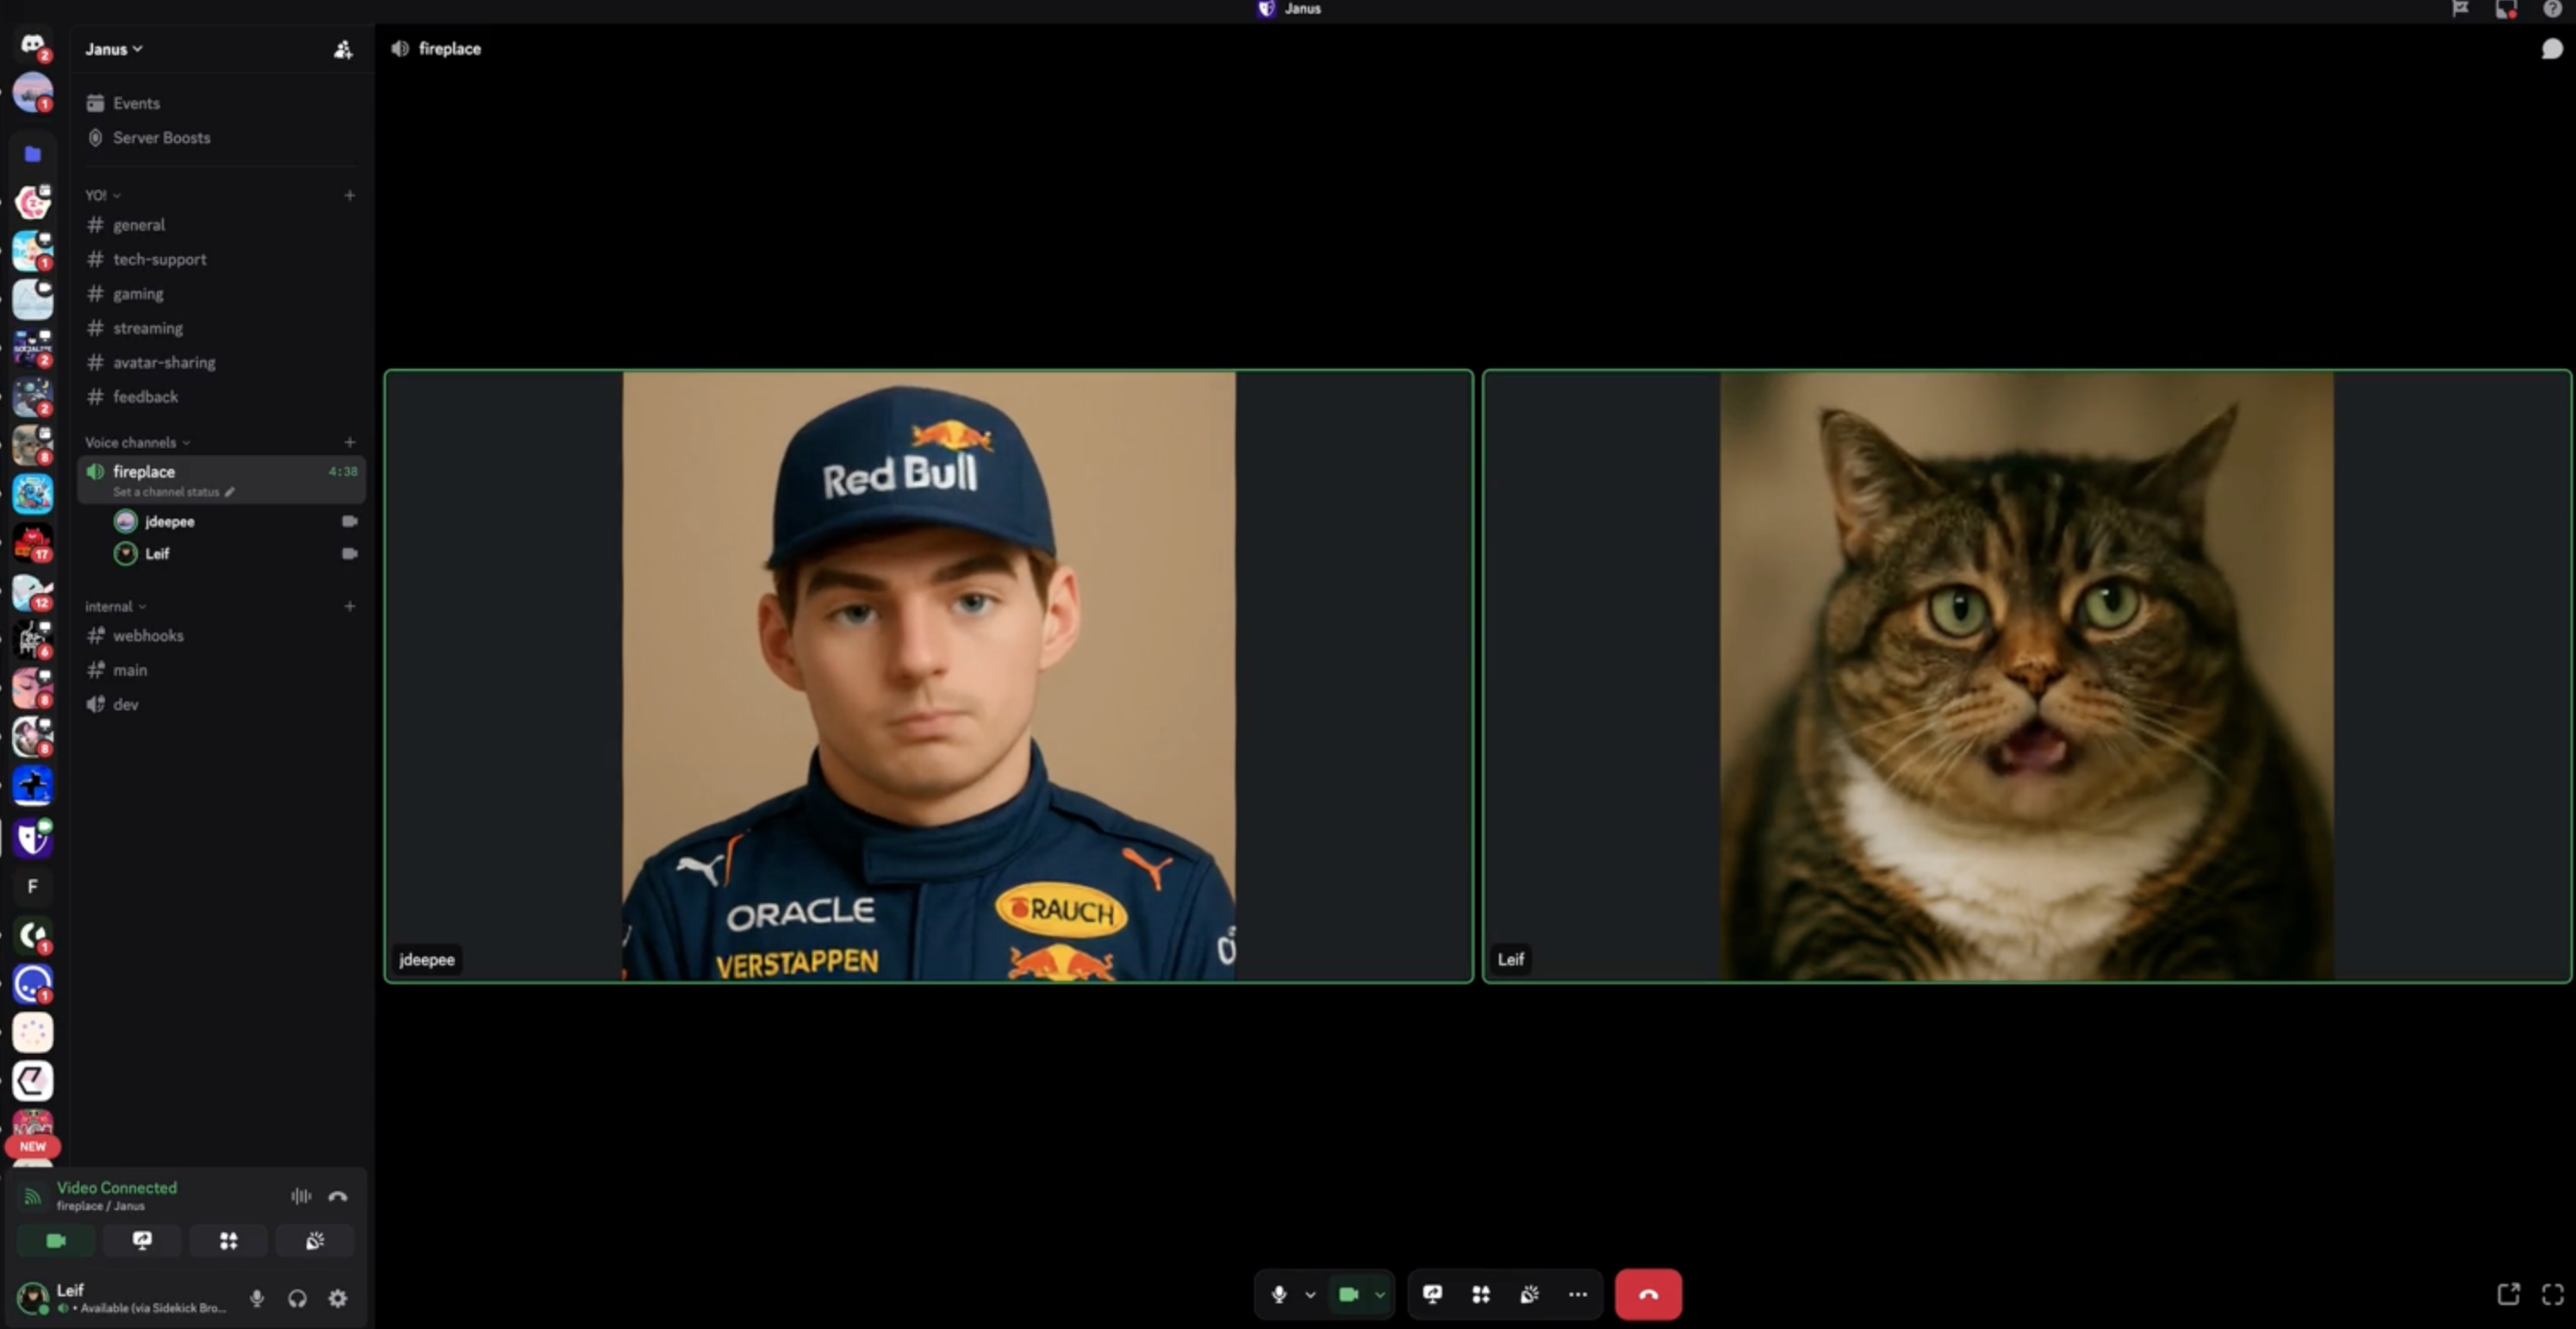Click the red disconnect call button

click(1648, 1294)
